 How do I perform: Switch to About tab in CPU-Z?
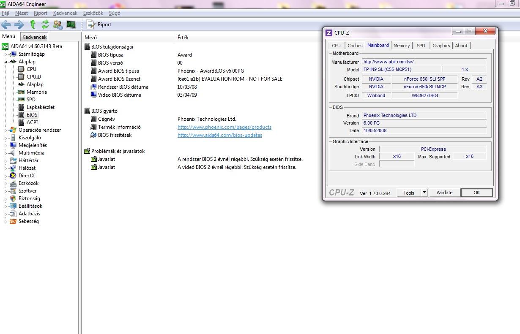point(461,46)
